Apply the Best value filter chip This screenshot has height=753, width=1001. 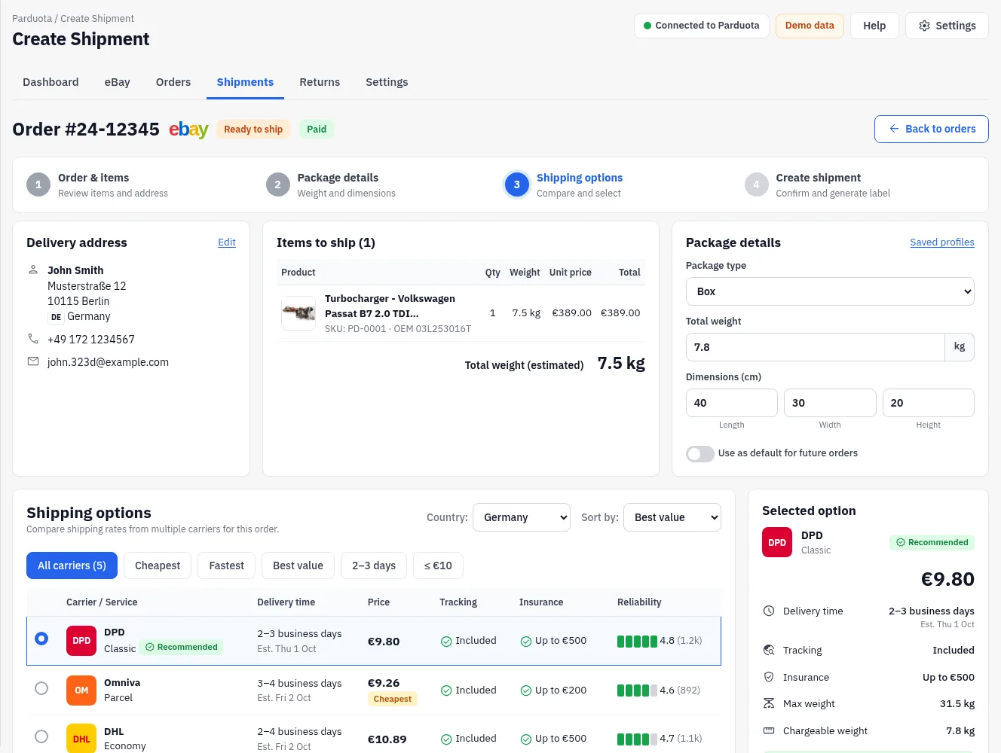point(298,566)
